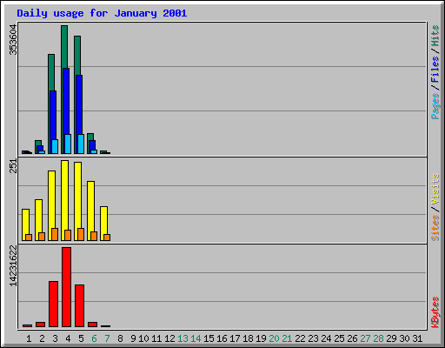Viewport: 445px width, 348px height.
Task: Select the tallest red KBytes bar for day 4
Action: (x=66, y=287)
